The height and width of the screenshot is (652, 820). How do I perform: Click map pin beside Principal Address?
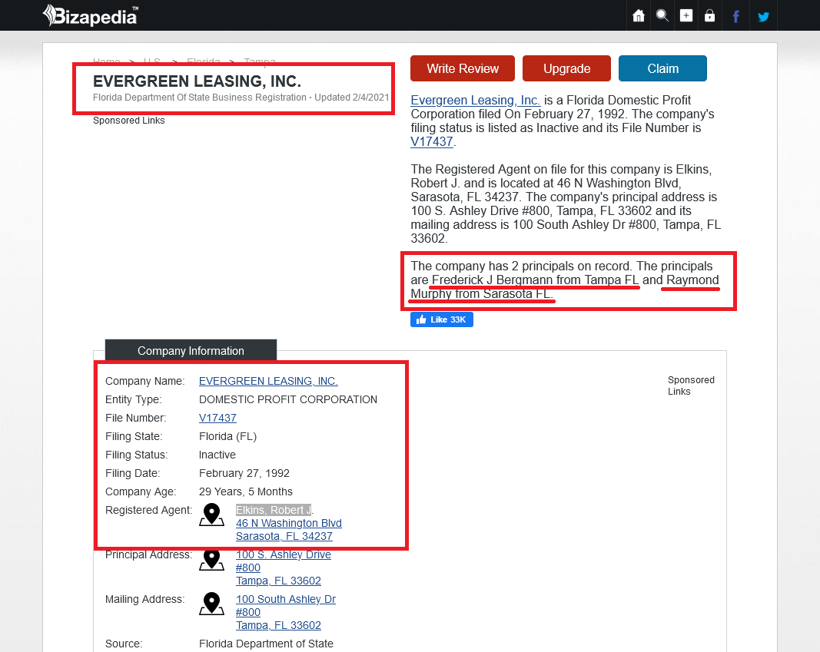point(212,560)
